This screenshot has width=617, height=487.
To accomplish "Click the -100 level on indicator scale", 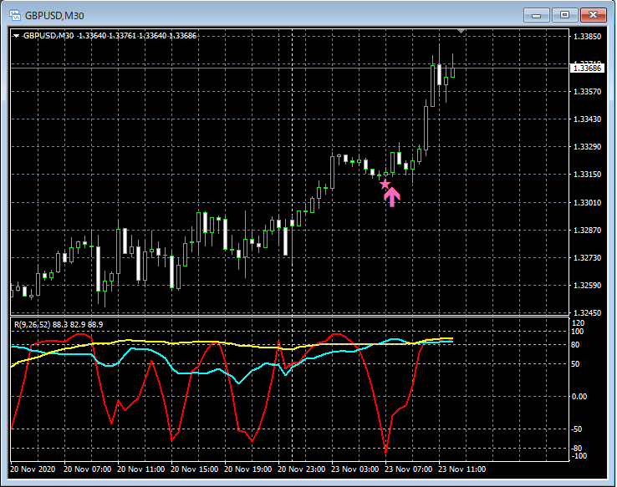I will coord(580,456).
